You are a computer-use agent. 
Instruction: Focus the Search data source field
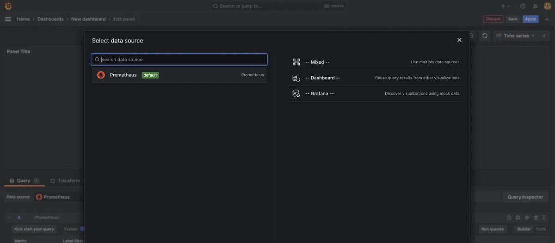179,60
